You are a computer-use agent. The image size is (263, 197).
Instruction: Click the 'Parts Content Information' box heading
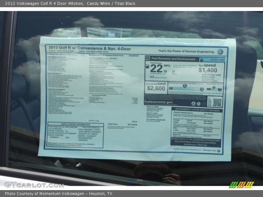(x=76, y=124)
